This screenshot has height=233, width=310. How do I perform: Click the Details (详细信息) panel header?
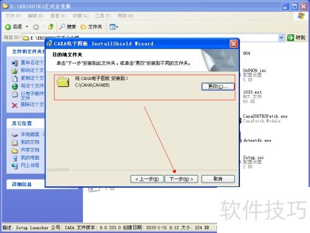[25, 184]
